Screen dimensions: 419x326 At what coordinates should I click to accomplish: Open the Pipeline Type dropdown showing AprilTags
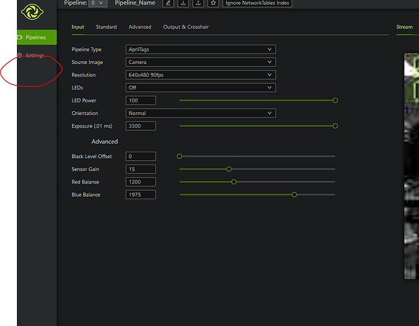click(x=201, y=50)
